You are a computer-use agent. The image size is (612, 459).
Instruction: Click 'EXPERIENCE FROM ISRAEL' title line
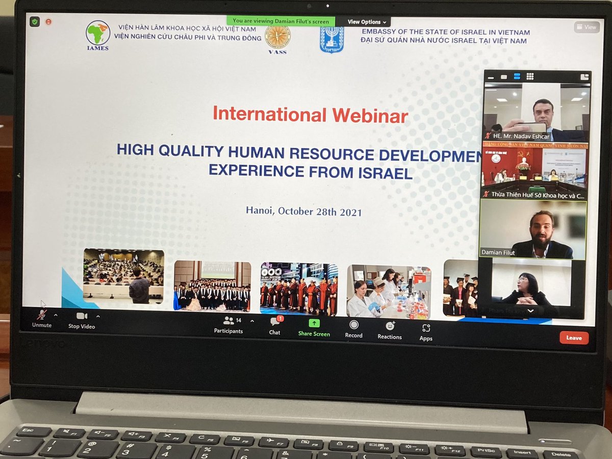pyautogui.click(x=311, y=172)
